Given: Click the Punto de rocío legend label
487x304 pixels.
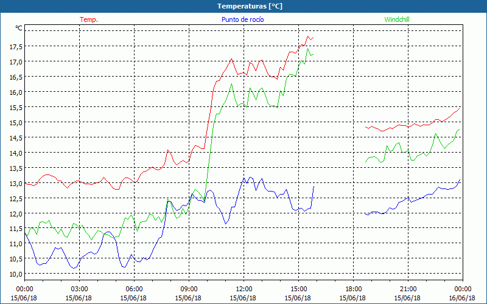Looking at the screenshot, I should [x=242, y=19].
